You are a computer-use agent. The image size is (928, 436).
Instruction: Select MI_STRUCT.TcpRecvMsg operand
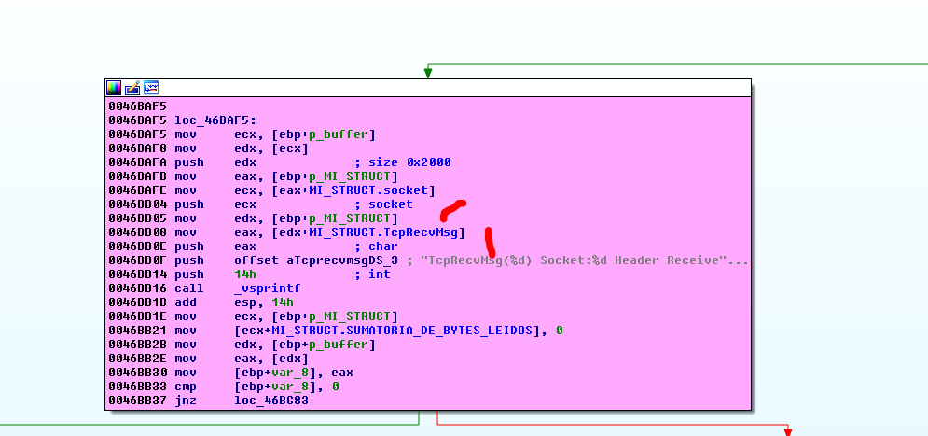tap(383, 232)
